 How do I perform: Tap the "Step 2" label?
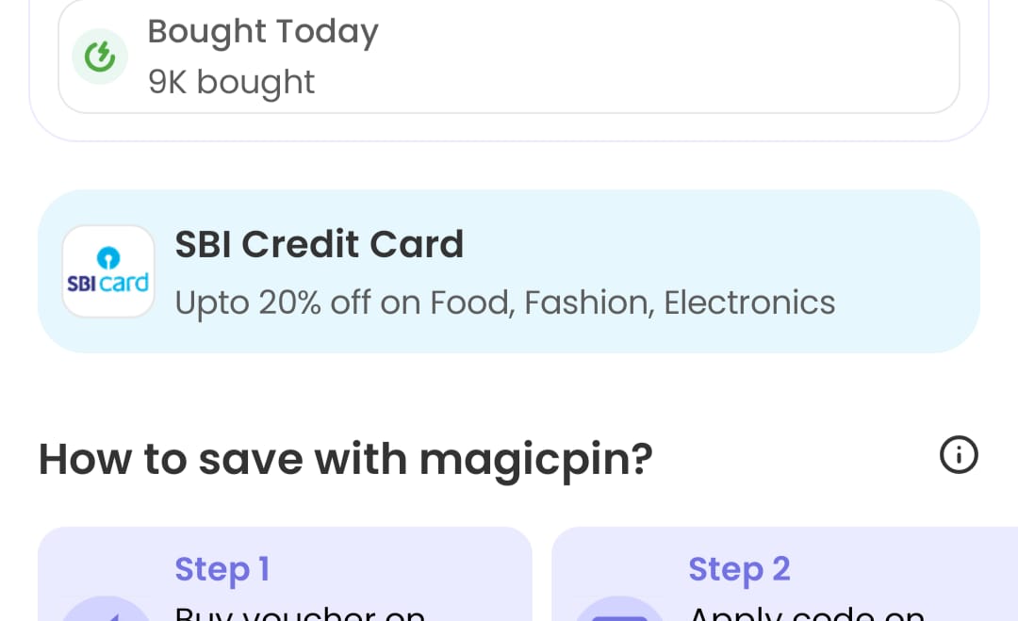(739, 569)
